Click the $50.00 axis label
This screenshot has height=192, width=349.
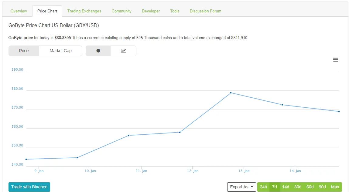click(17, 146)
